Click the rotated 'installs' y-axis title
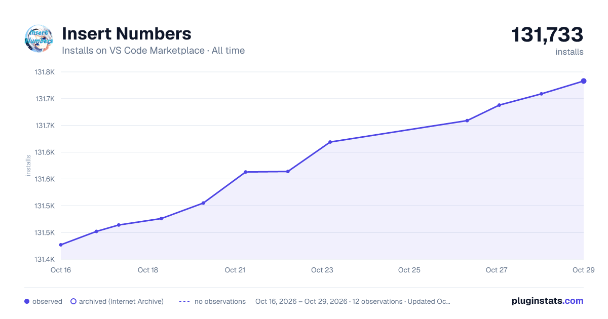The height and width of the screenshot is (319, 608). [x=28, y=166]
